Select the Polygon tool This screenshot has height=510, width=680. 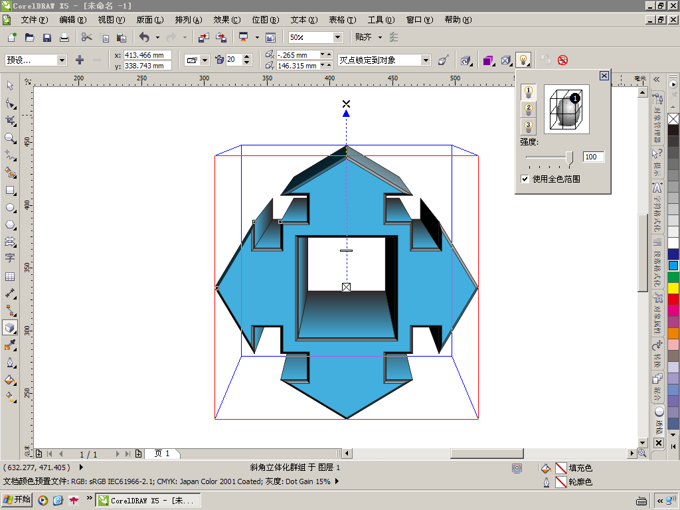click(x=10, y=224)
